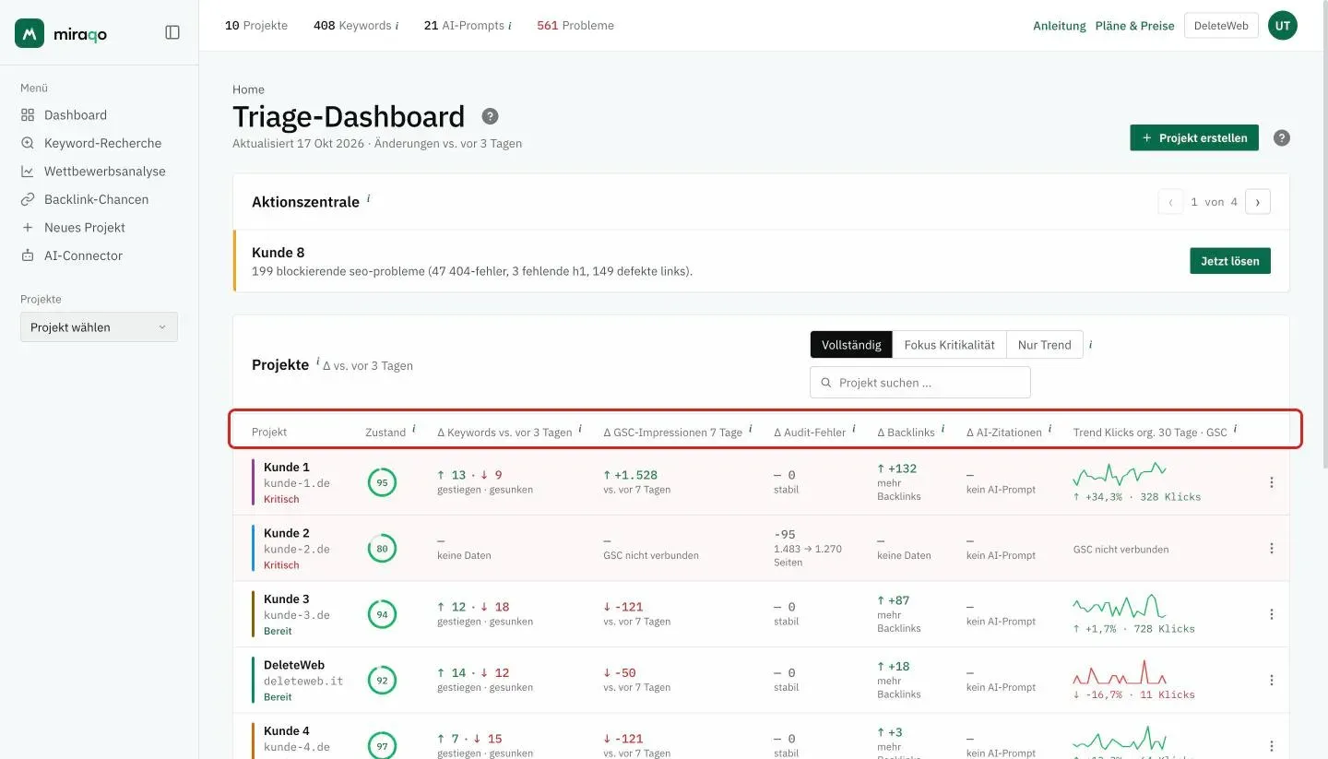Viewport: 1328px width, 759px height.
Task: Click the info icon next to Zustand column
Action: point(414,429)
